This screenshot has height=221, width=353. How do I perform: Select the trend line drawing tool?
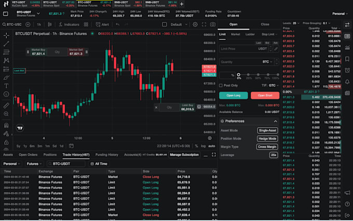pos(6,44)
